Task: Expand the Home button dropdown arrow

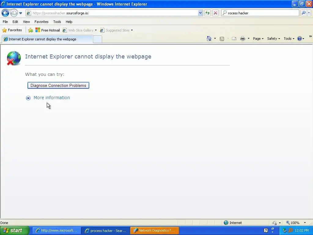Action: tap(215, 39)
